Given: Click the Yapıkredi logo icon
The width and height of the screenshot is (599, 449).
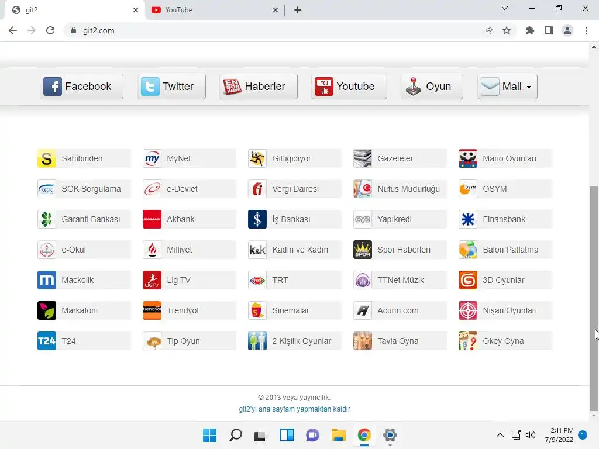Looking at the screenshot, I should point(363,219).
